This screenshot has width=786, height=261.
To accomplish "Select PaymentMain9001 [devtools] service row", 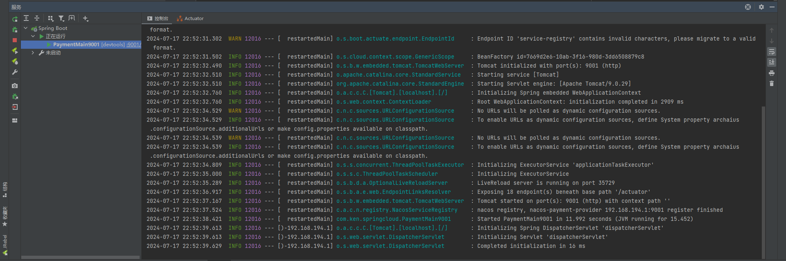I will (x=81, y=45).
